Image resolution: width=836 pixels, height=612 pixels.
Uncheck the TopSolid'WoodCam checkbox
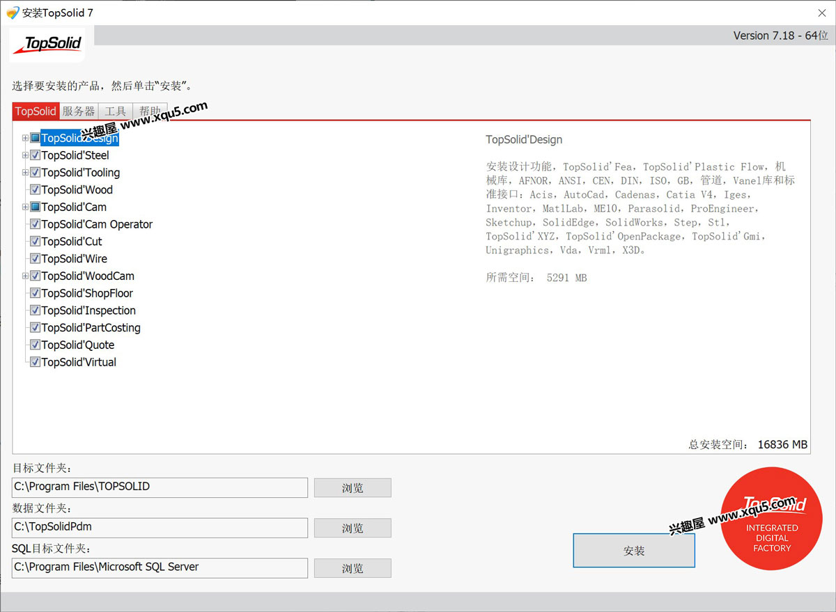click(x=35, y=276)
